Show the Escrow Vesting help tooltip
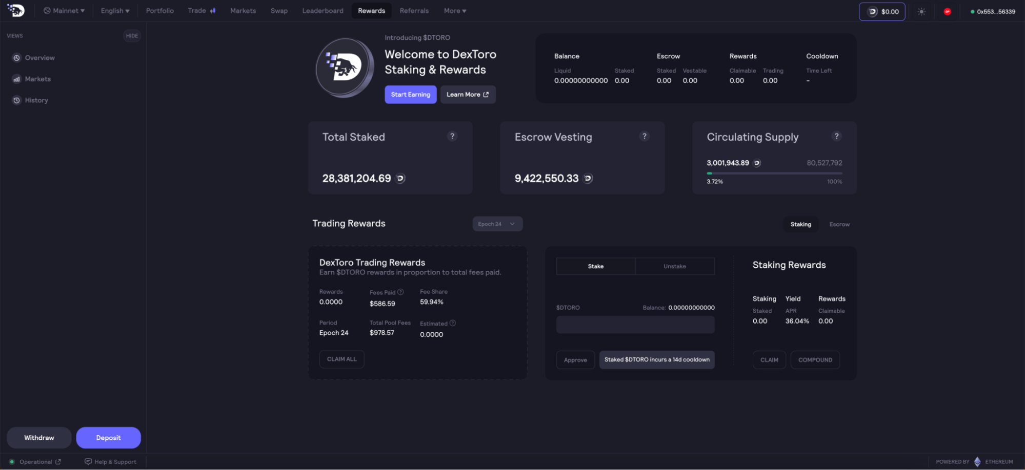This screenshot has width=1025, height=470. [x=645, y=136]
